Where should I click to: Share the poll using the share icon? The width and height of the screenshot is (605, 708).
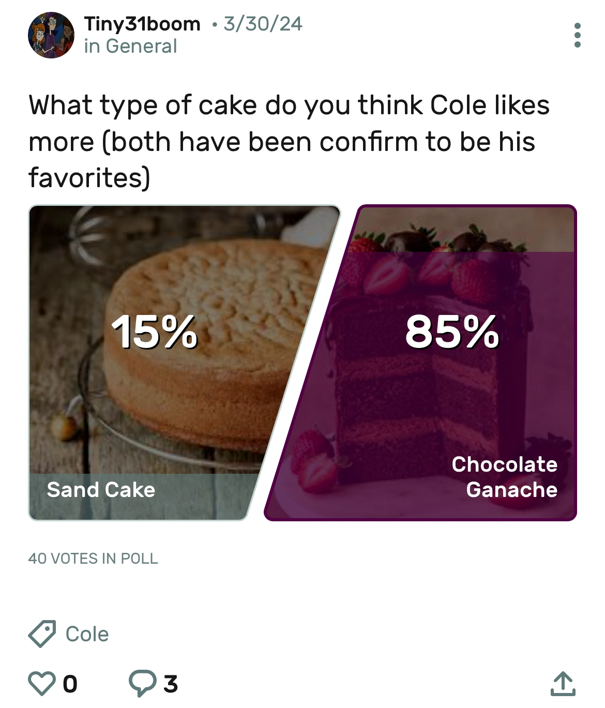pos(564,684)
